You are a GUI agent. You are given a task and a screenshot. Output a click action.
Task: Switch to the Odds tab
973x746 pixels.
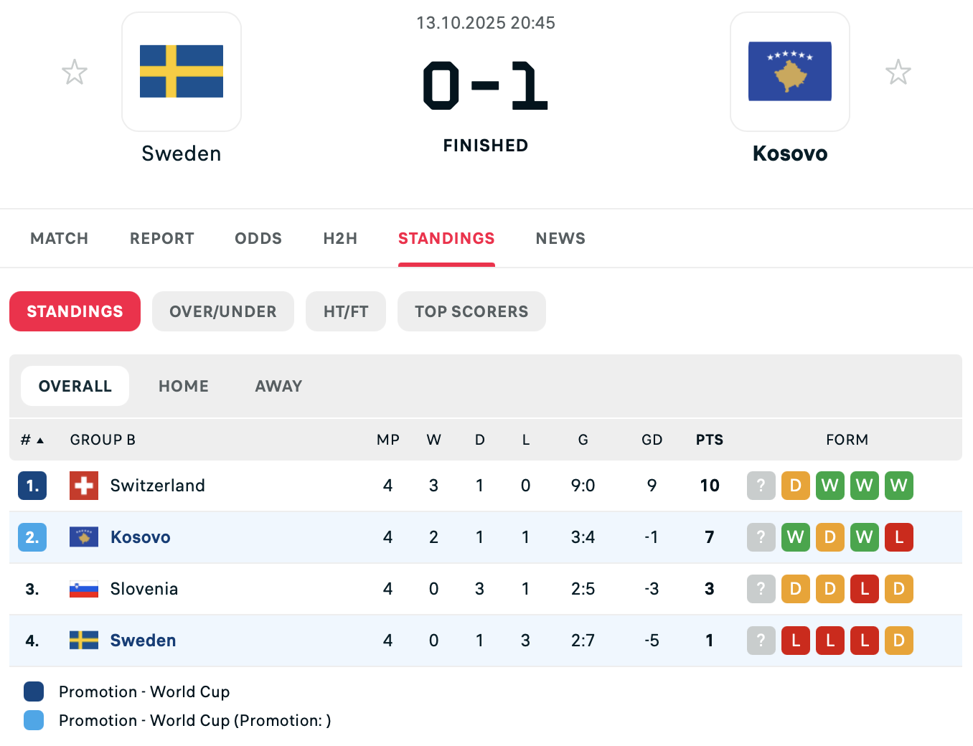258,238
